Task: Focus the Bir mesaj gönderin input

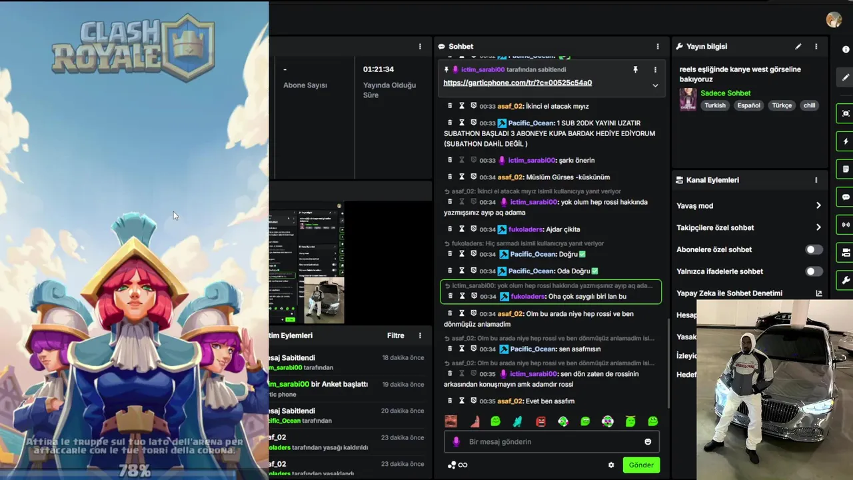Action: point(552,442)
